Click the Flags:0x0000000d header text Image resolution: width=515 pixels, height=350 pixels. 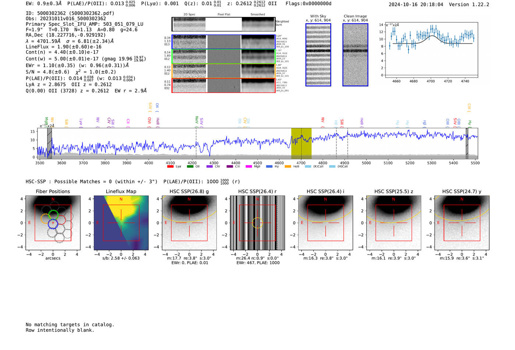pos(309,4)
